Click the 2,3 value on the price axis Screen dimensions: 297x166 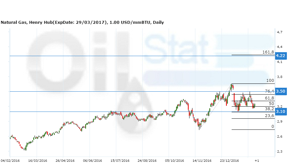click(x=280, y=152)
